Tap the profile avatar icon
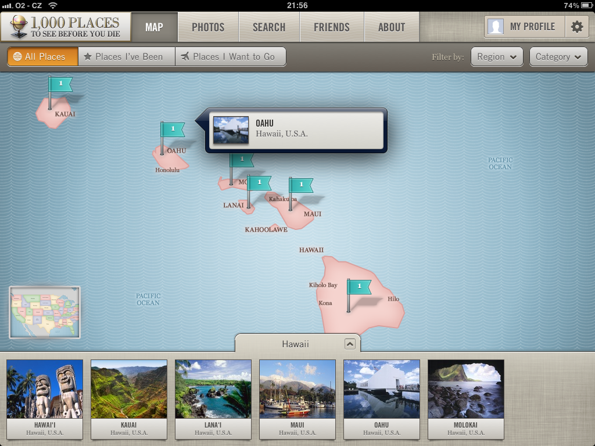 pos(495,27)
